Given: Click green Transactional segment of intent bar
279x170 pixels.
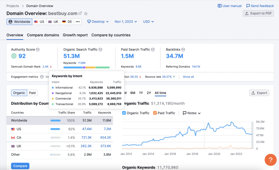Looking at the screenshot, I should tap(102, 67).
